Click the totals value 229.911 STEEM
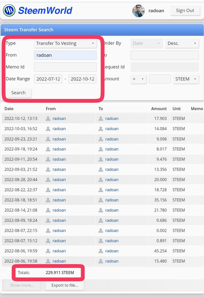The image size is (204, 297). (60, 272)
